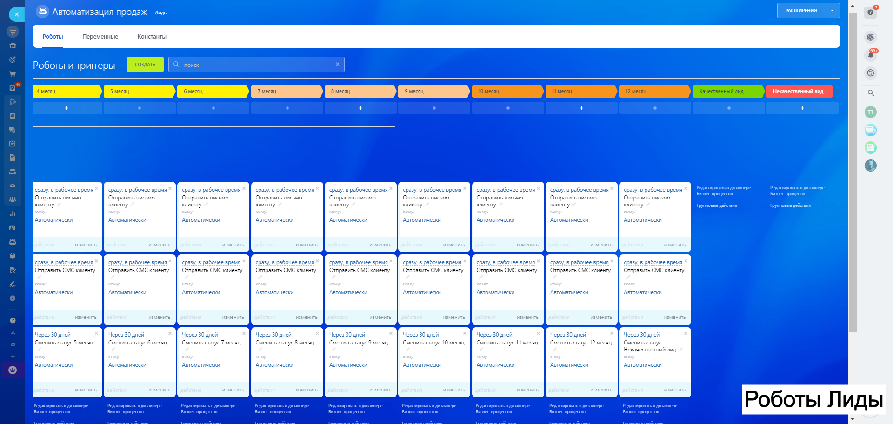
Task: Click the plus icon in left sidebar
Action: tap(13, 357)
